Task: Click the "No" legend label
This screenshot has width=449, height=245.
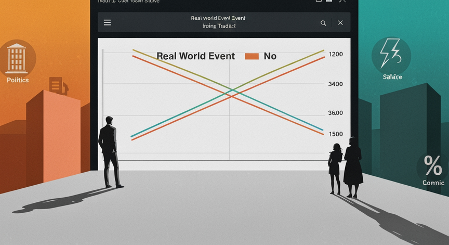Action: (x=270, y=56)
